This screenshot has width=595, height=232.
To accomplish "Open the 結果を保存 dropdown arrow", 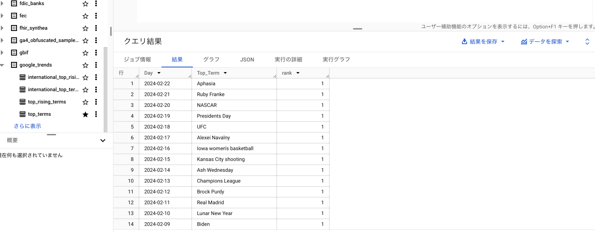I will coord(503,42).
